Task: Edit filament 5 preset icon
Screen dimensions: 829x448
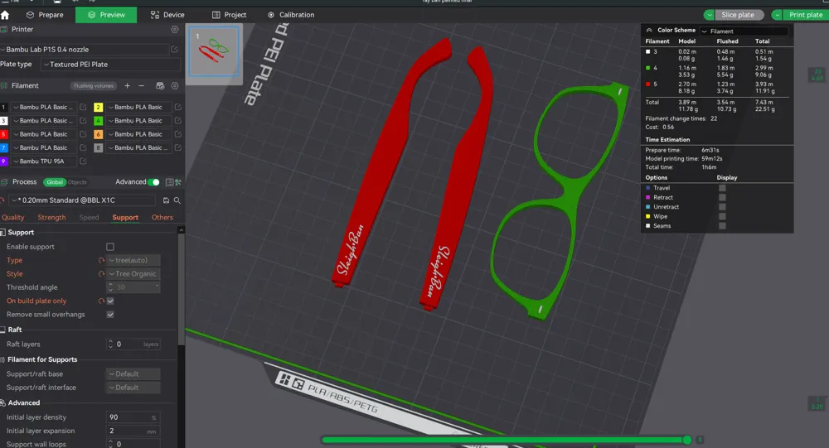Action: pos(83,134)
